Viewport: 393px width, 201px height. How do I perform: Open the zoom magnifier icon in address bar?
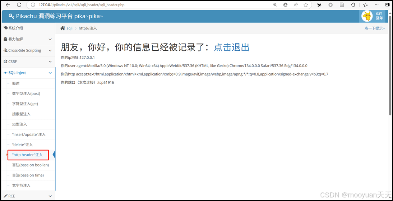(x=275, y=5)
